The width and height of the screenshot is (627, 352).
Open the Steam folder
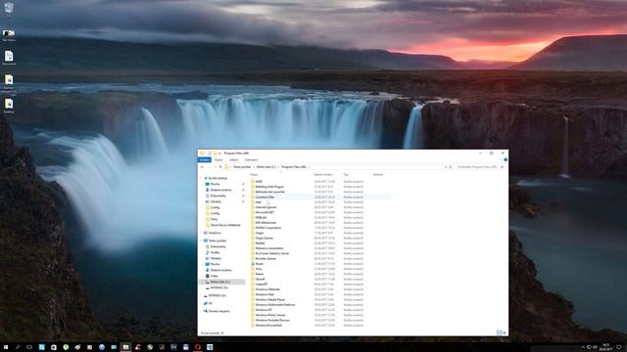(260, 274)
